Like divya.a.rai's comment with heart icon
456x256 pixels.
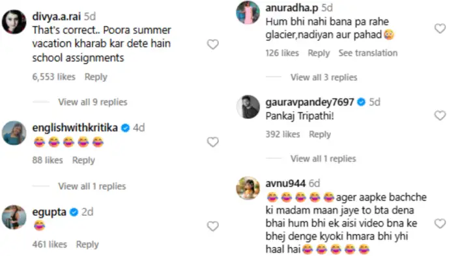(x=212, y=44)
